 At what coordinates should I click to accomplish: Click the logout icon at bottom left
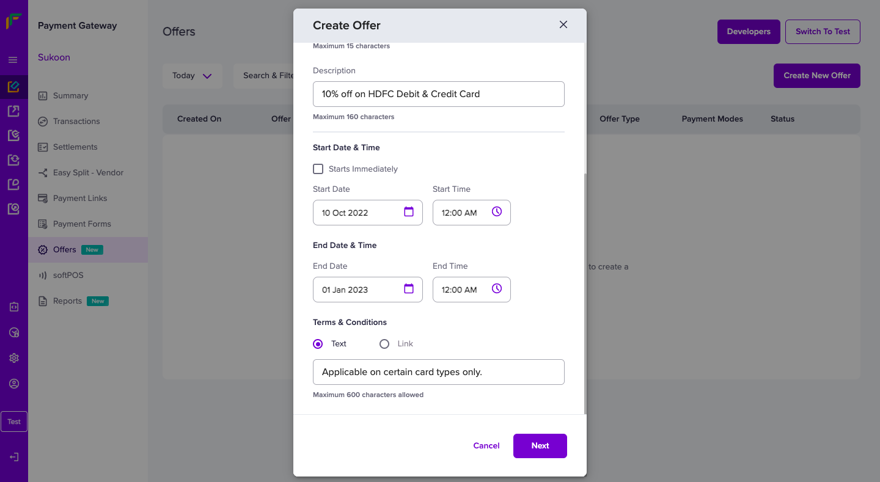13,456
